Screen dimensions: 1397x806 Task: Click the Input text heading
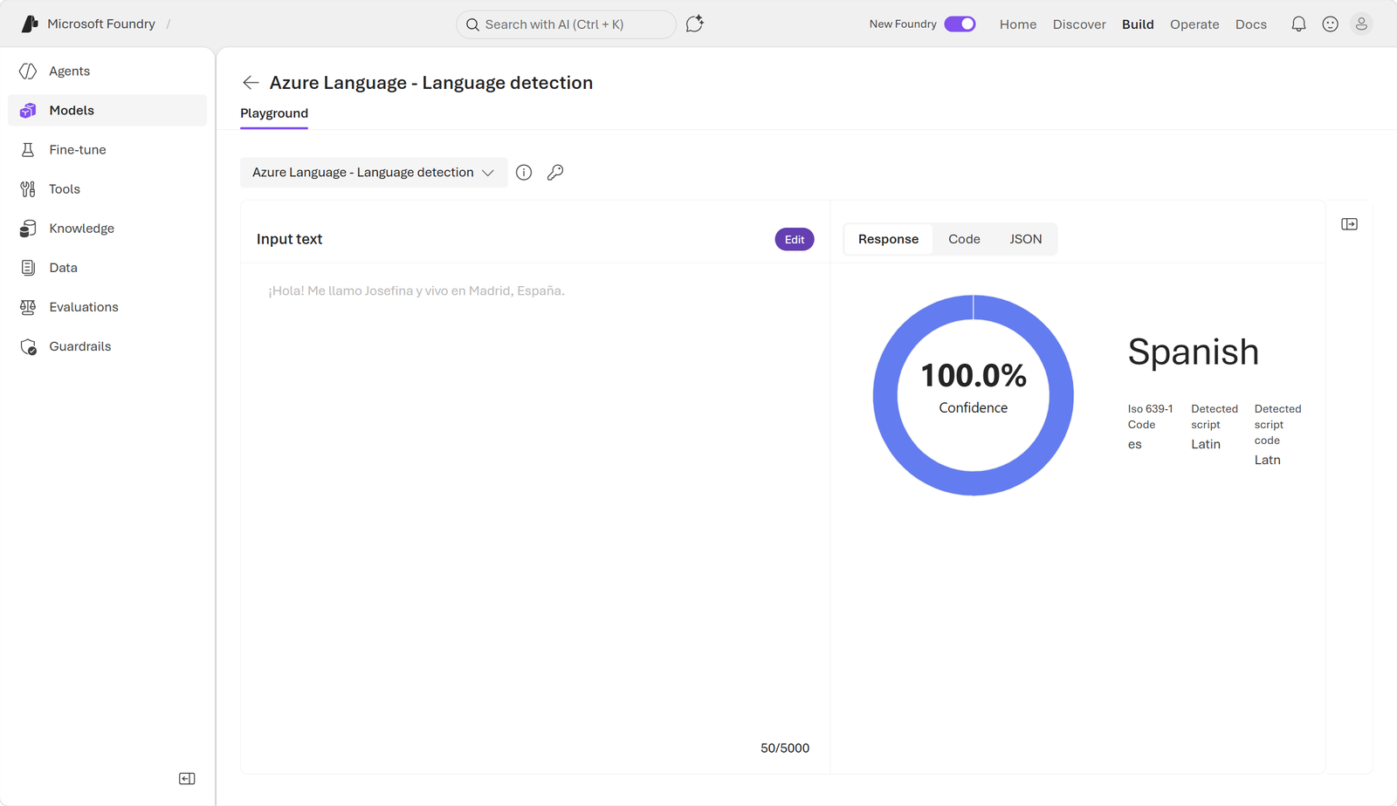coord(289,239)
